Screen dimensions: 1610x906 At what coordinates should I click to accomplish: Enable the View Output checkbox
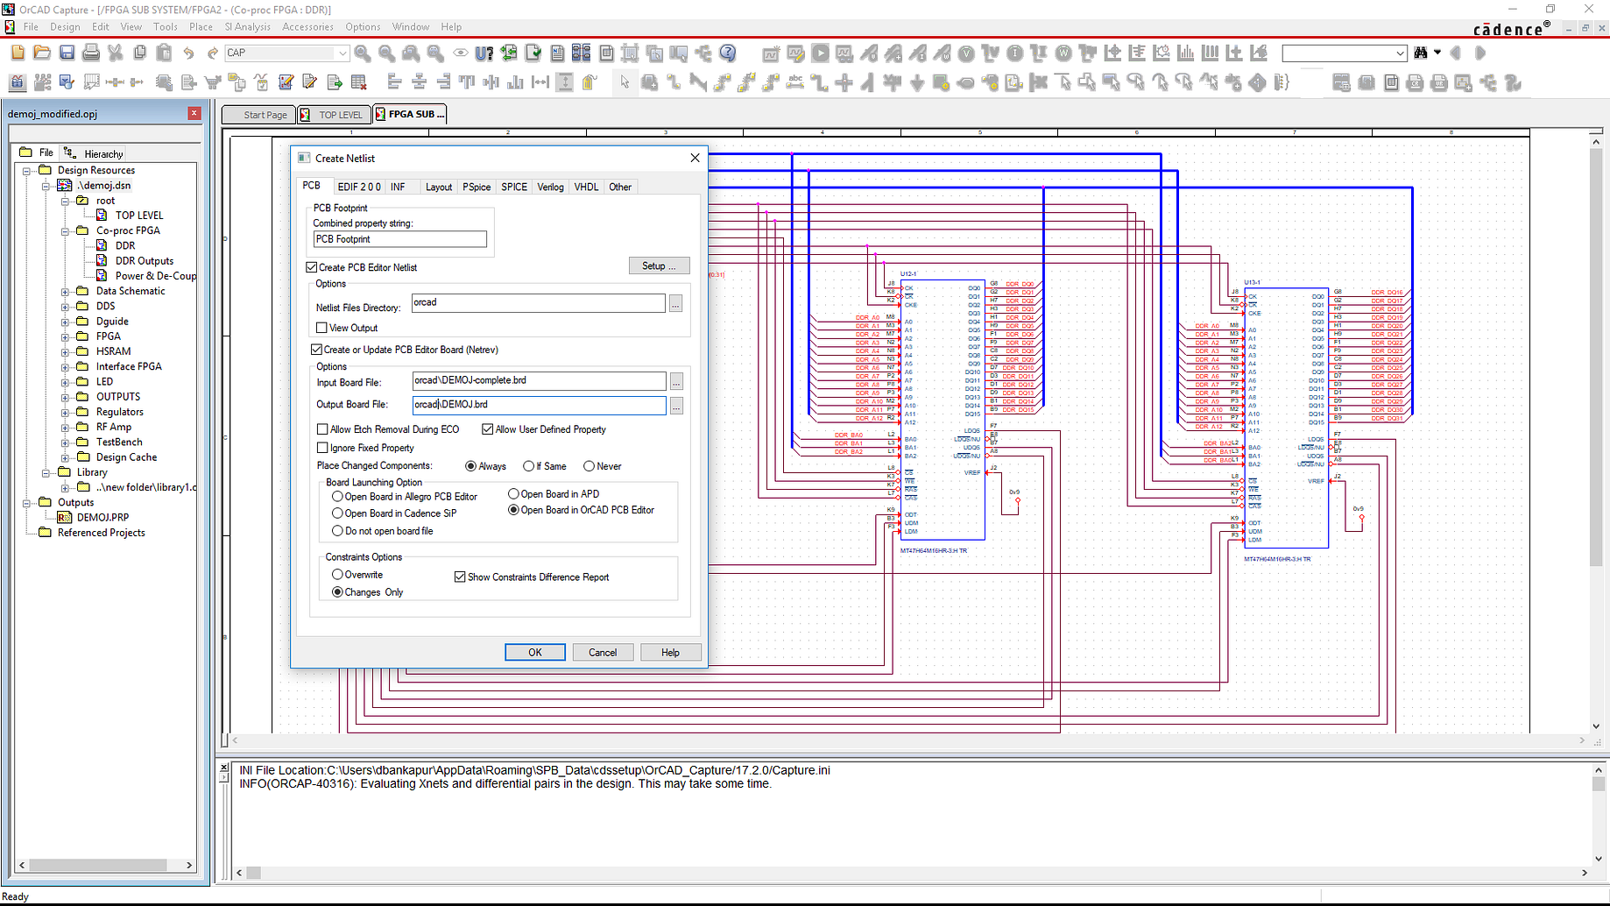tap(321, 327)
